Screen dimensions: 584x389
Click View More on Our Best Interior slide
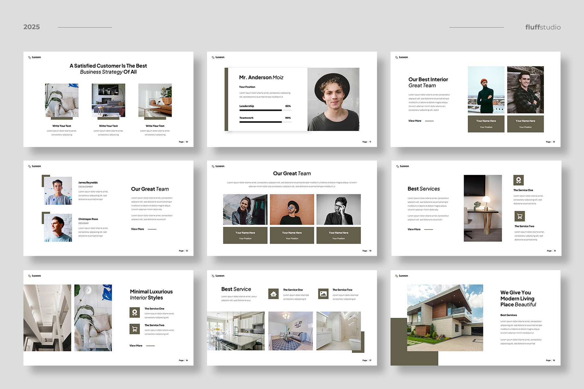415,121
